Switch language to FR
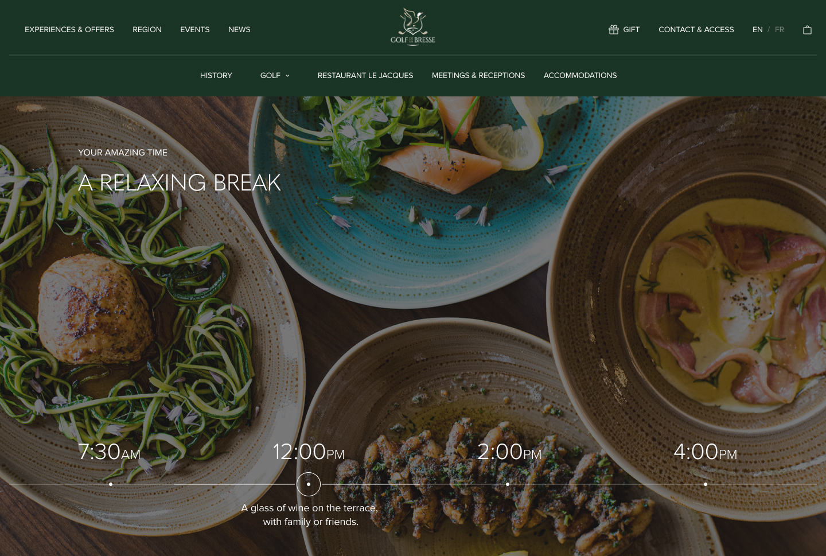Screen dimensions: 826x556 [779, 29]
